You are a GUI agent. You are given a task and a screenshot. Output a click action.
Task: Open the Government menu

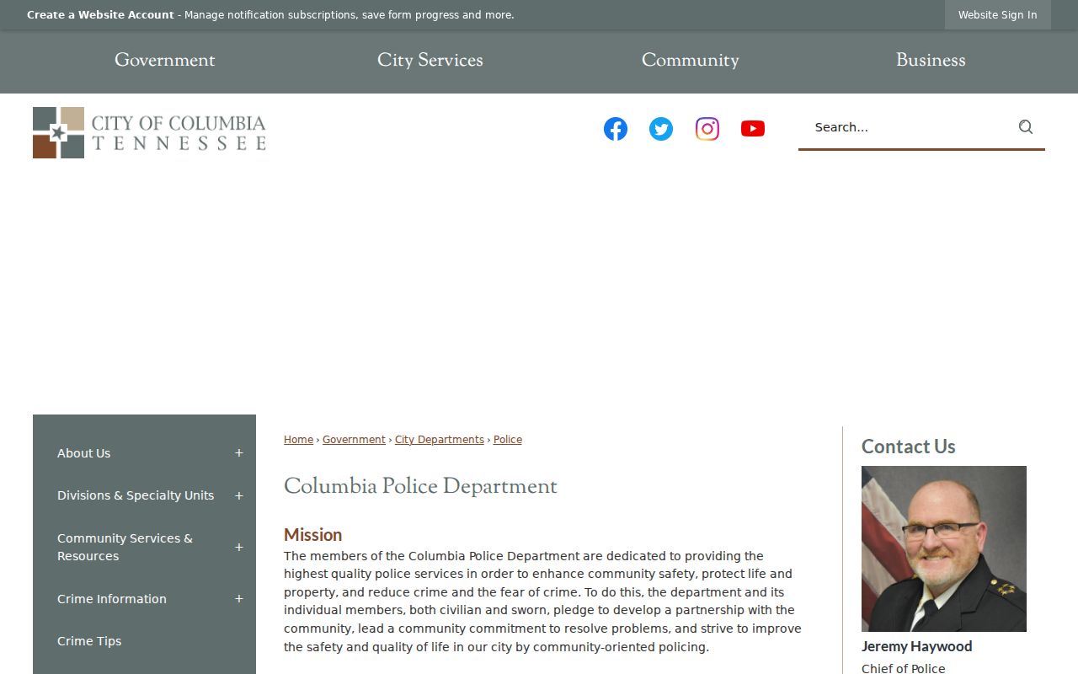pyautogui.click(x=165, y=61)
